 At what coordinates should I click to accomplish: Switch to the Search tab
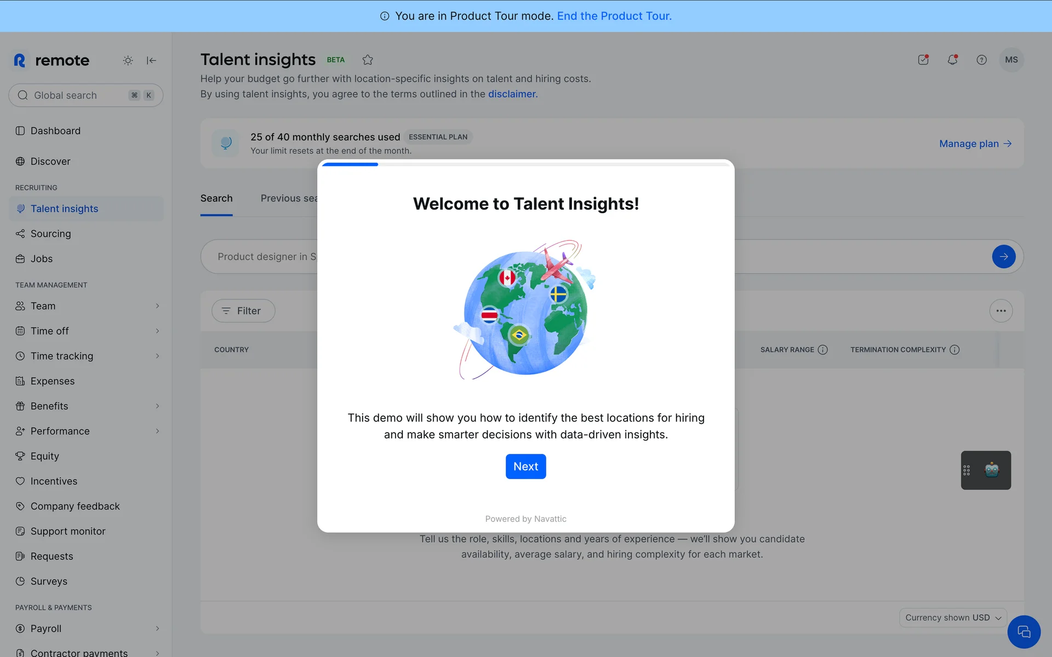tap(216, 198)
